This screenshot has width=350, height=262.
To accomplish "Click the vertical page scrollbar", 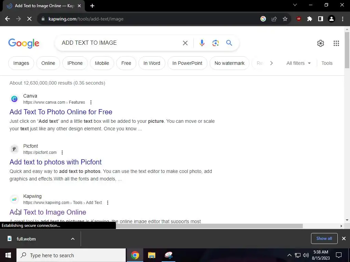I will [x=347, y=50].
